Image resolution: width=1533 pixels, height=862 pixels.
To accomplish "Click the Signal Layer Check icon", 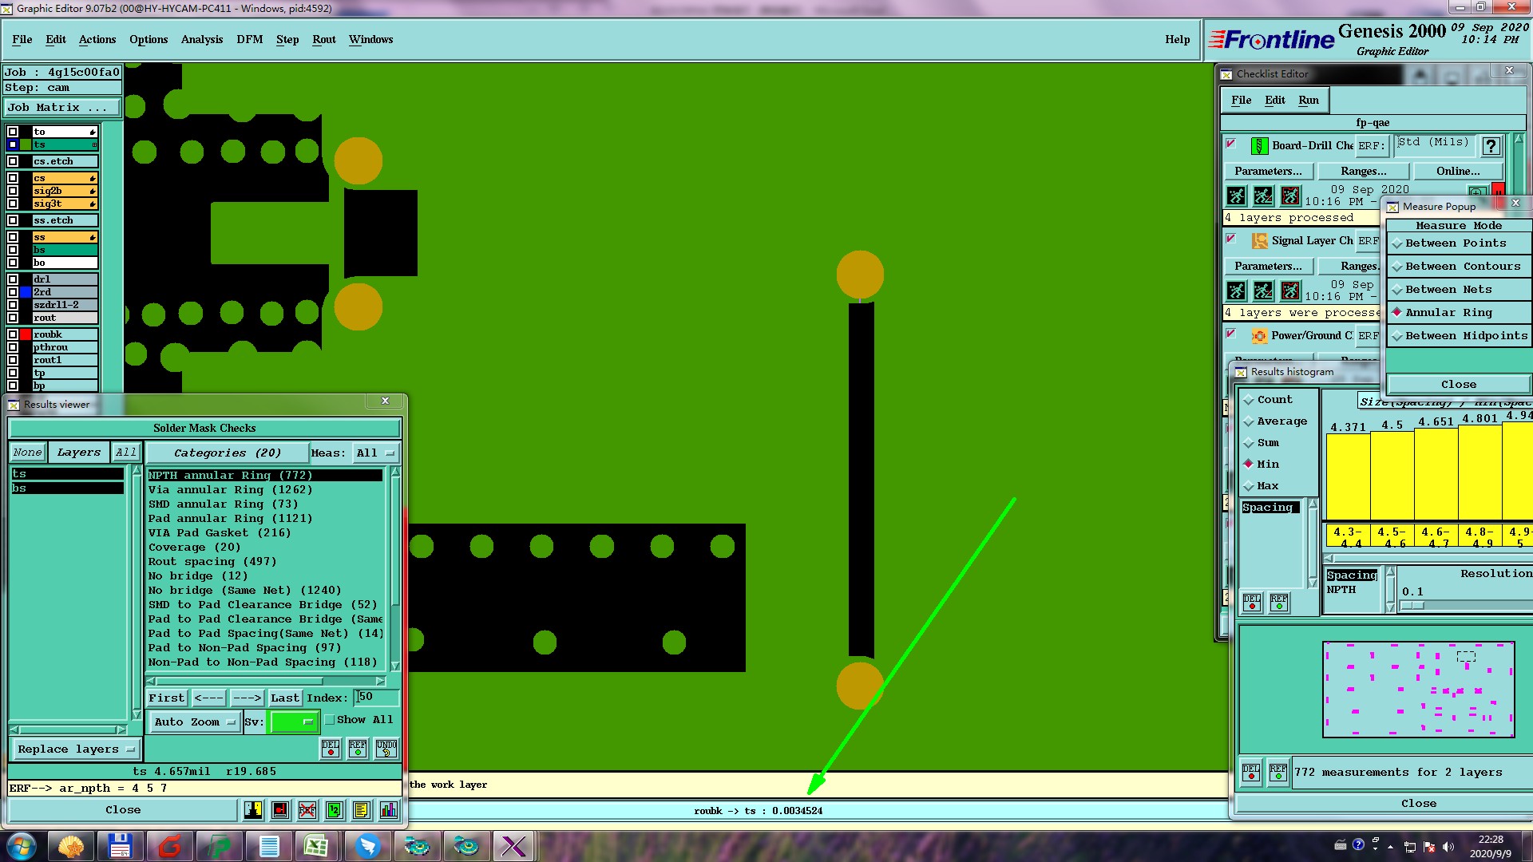I will click(1259, 240).
